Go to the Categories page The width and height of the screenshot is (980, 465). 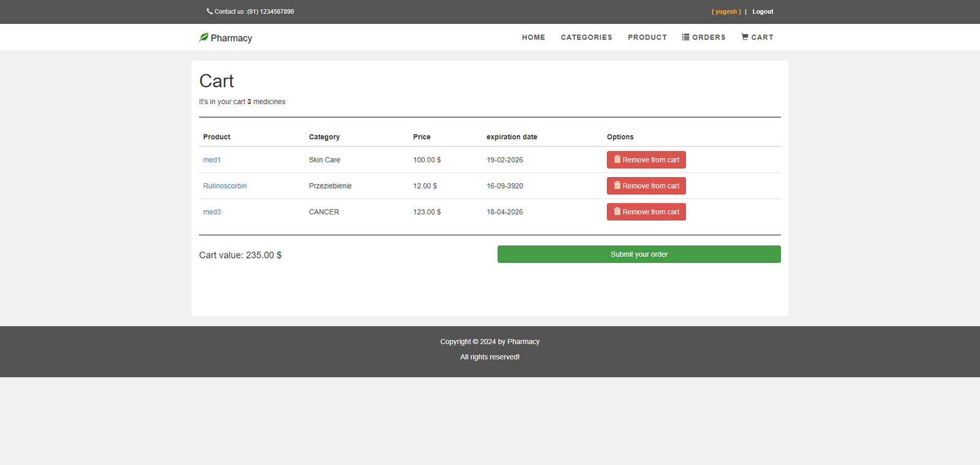click(586, 37)
